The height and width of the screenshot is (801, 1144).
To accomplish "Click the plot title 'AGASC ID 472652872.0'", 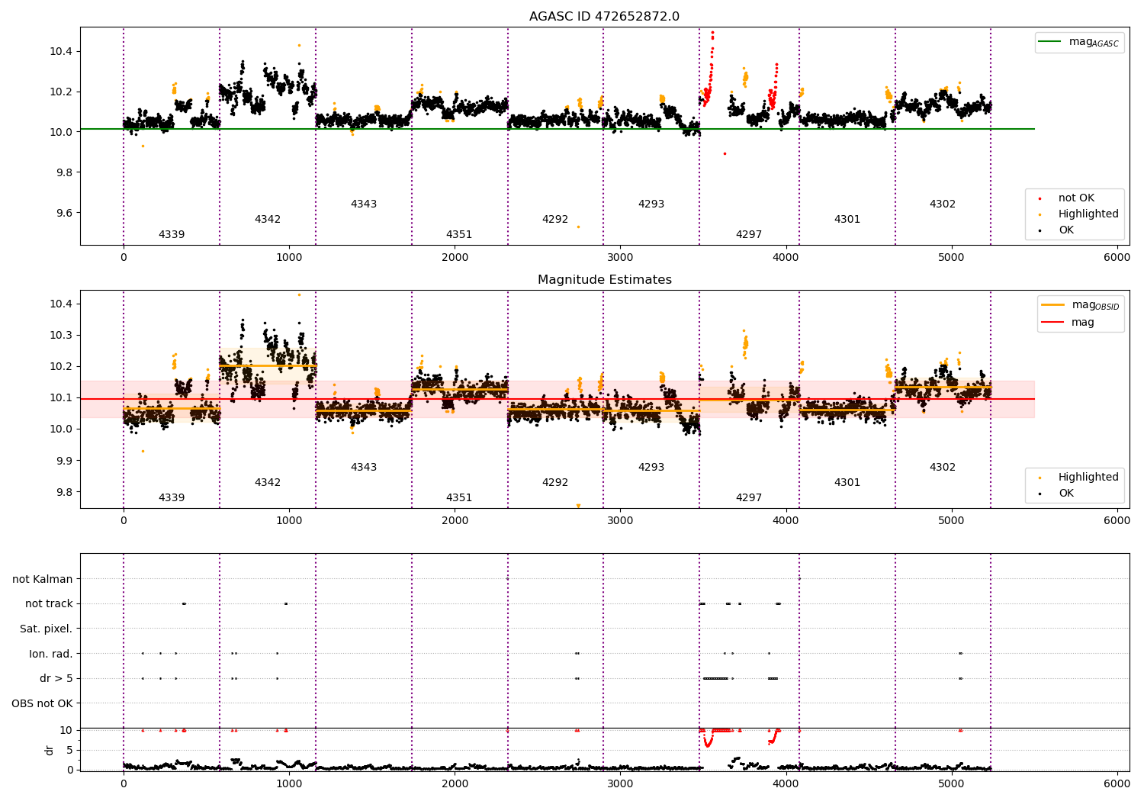I will pos(604,17).
